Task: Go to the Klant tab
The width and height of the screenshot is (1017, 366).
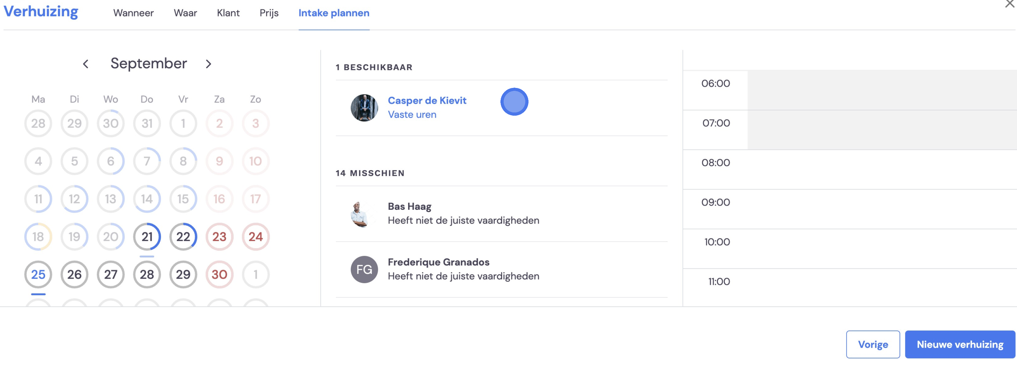Action: (x=228, y=13)
